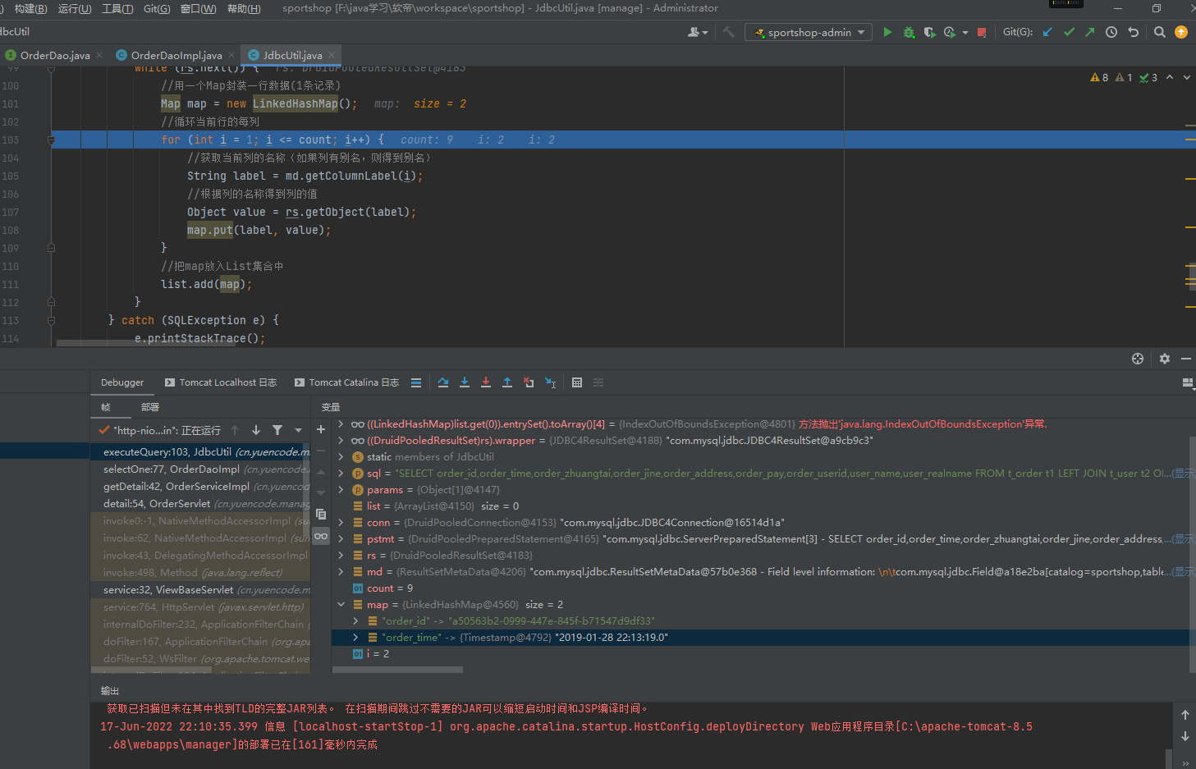The width and height of the screenshot is (1196, 769).
Task: Jump to next highlighted error arrow
Action: coord(1187,77)
